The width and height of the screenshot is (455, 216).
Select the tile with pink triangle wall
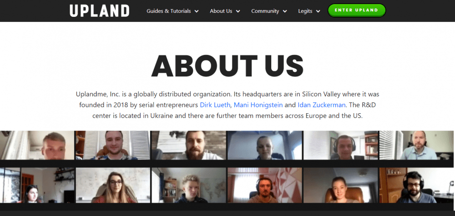pos(265,185)
